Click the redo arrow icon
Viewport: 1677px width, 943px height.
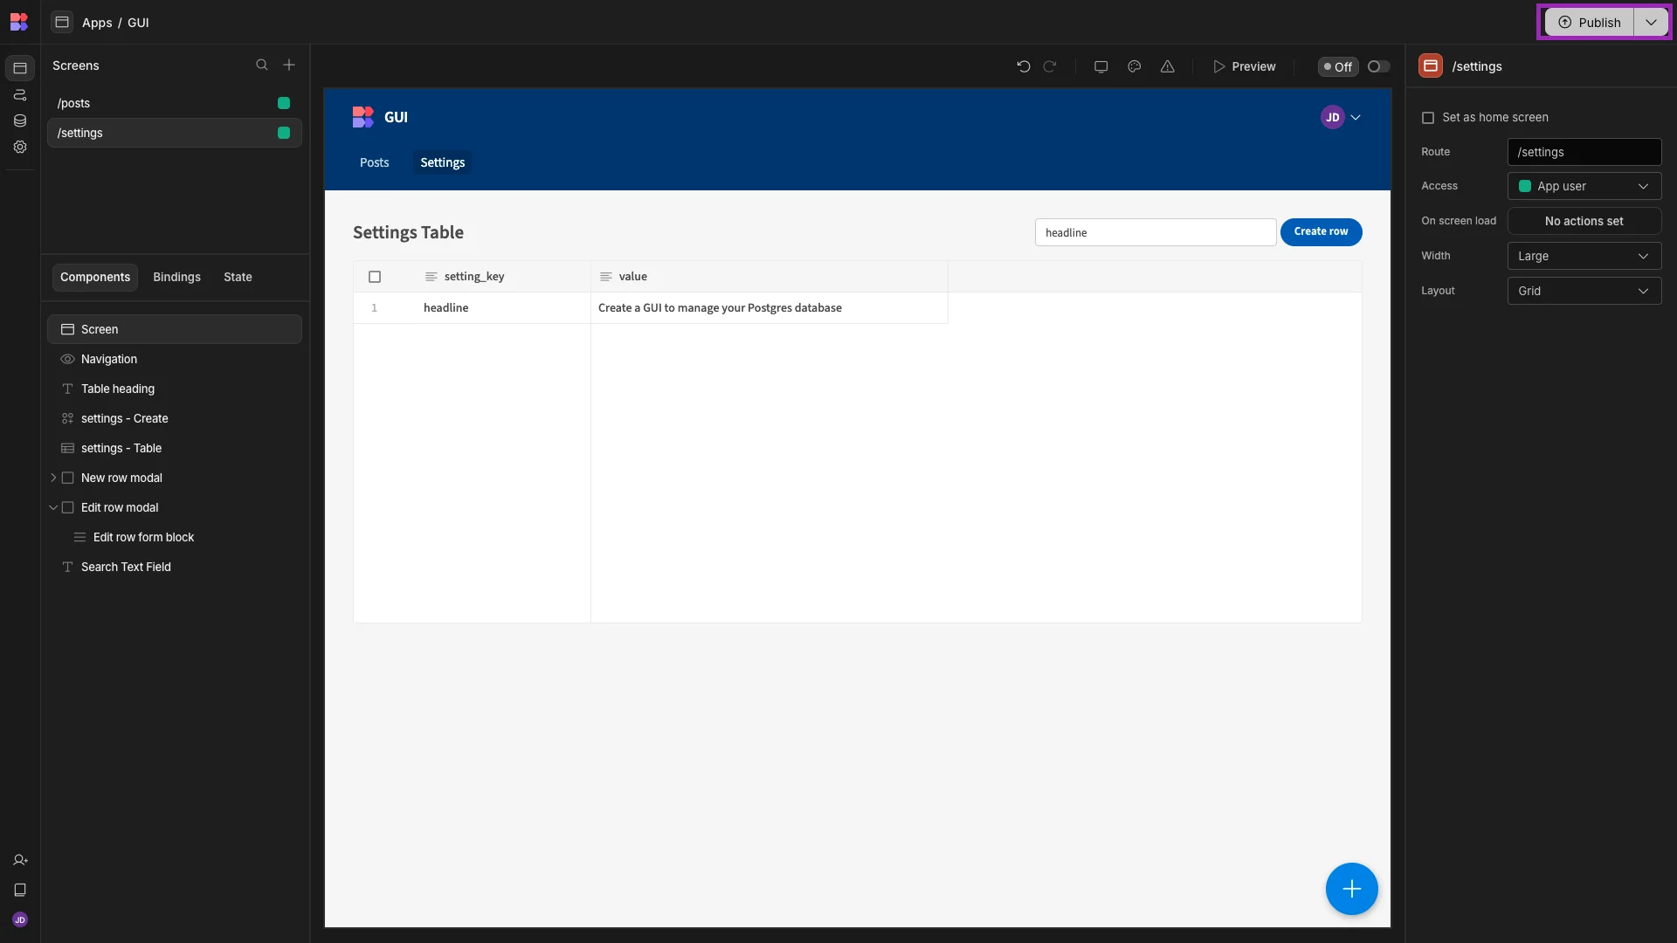(x=1050, y=66)
